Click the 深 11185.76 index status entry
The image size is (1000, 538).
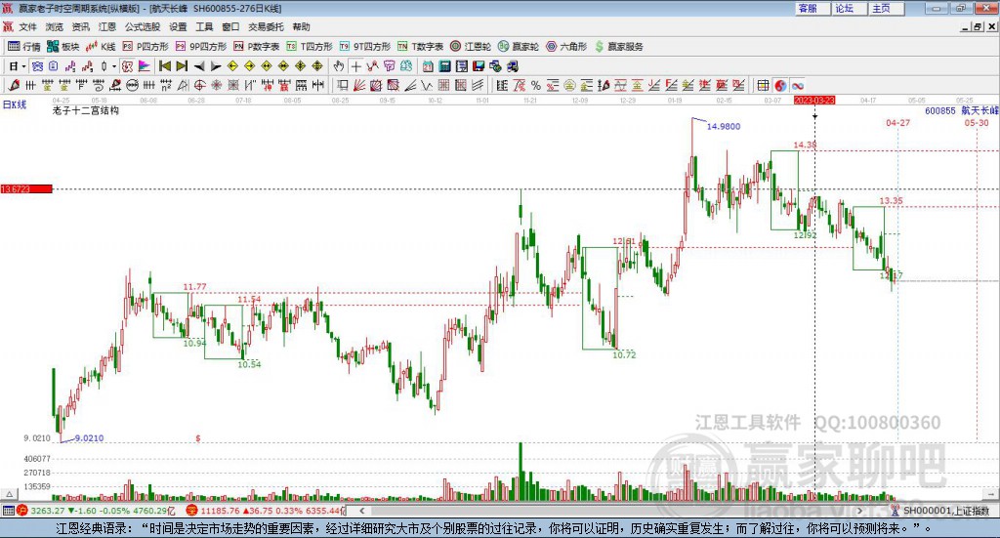267,511
